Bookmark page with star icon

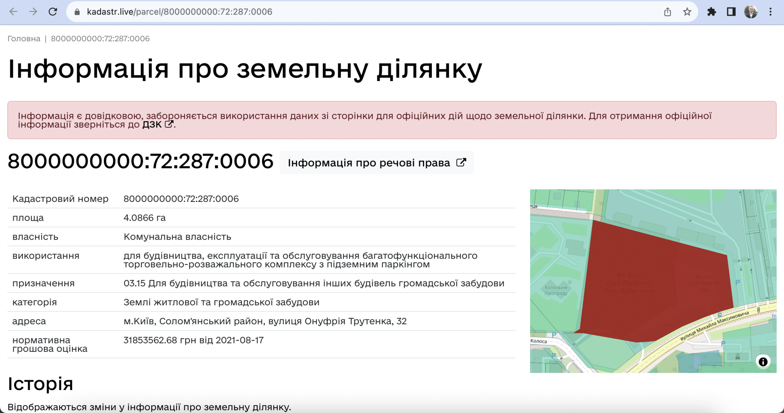(687, 12)
